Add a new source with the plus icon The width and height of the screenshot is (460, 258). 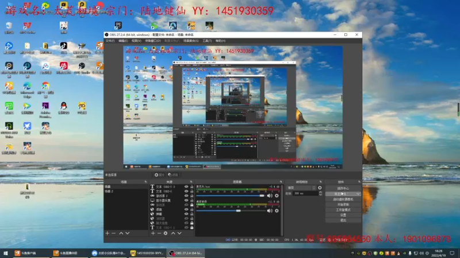point(153,233)
